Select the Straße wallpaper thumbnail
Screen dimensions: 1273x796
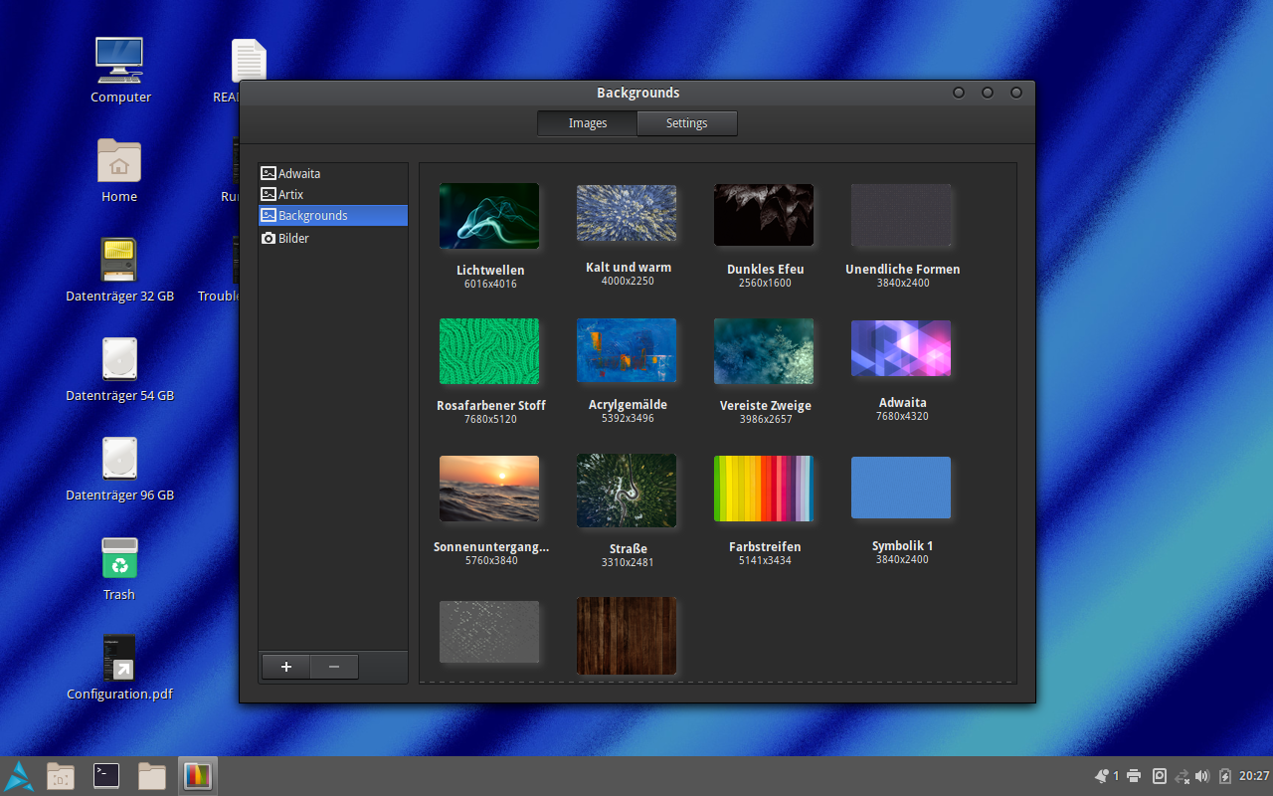click(627, 491)
